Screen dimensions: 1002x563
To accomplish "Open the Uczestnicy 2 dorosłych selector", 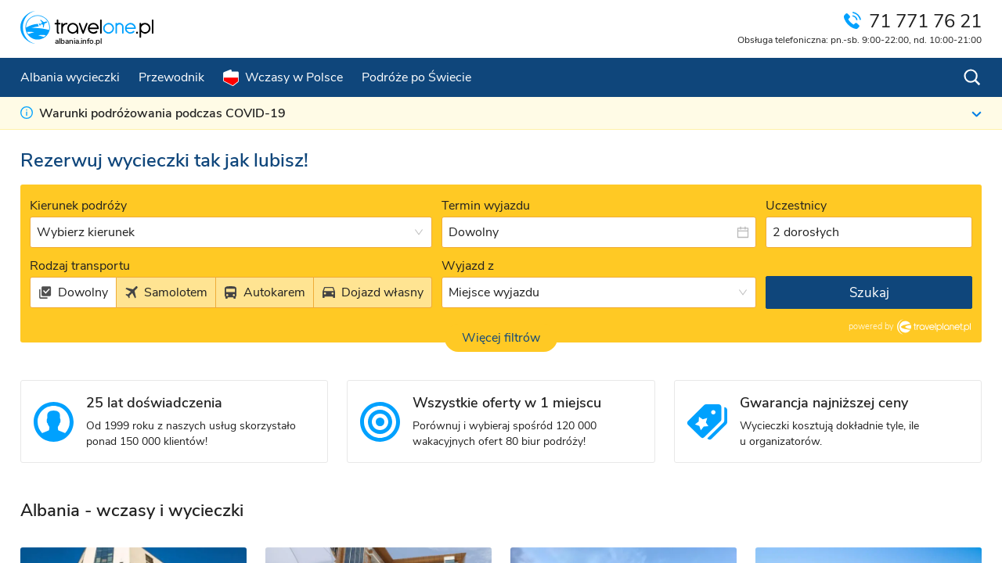I will click(869, 232).
